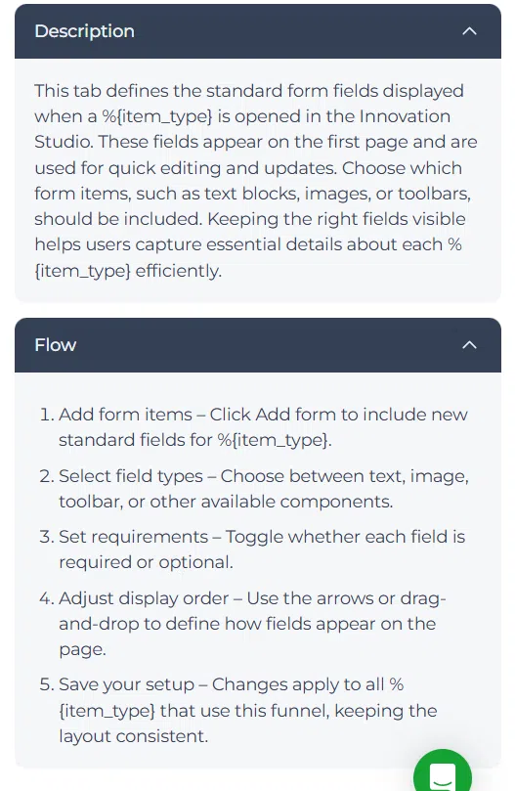Collapse the Description section chevron
The width and height of the screenshot is (515, 791).
pyautogui.click(x=469, y=31)
